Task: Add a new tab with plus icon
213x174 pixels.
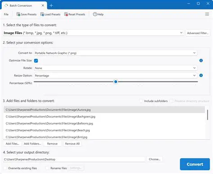Action: [51, 5]
